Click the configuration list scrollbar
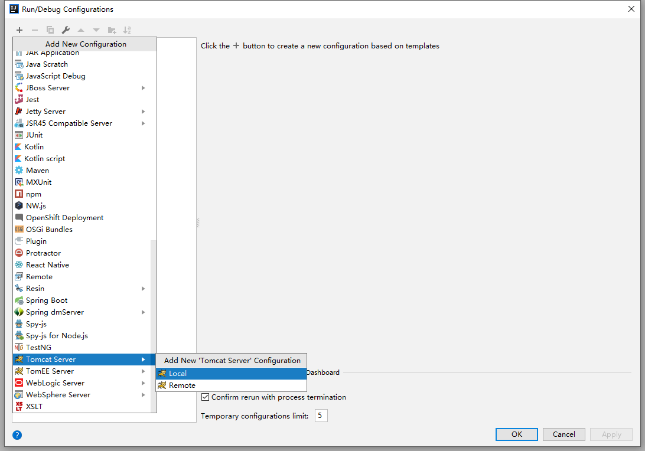The height and width of the screenshot is (451, 645). 154,326
